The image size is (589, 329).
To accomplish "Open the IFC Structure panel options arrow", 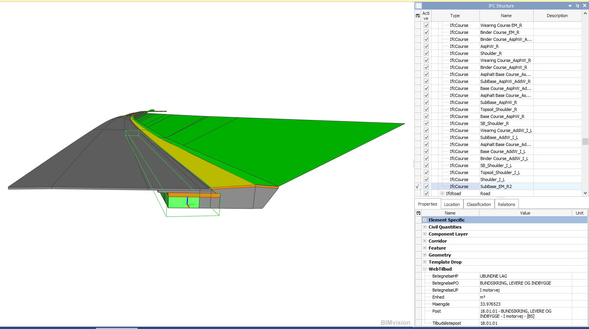I will [570, 6].
